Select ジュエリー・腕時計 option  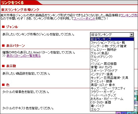click(112, 50)
